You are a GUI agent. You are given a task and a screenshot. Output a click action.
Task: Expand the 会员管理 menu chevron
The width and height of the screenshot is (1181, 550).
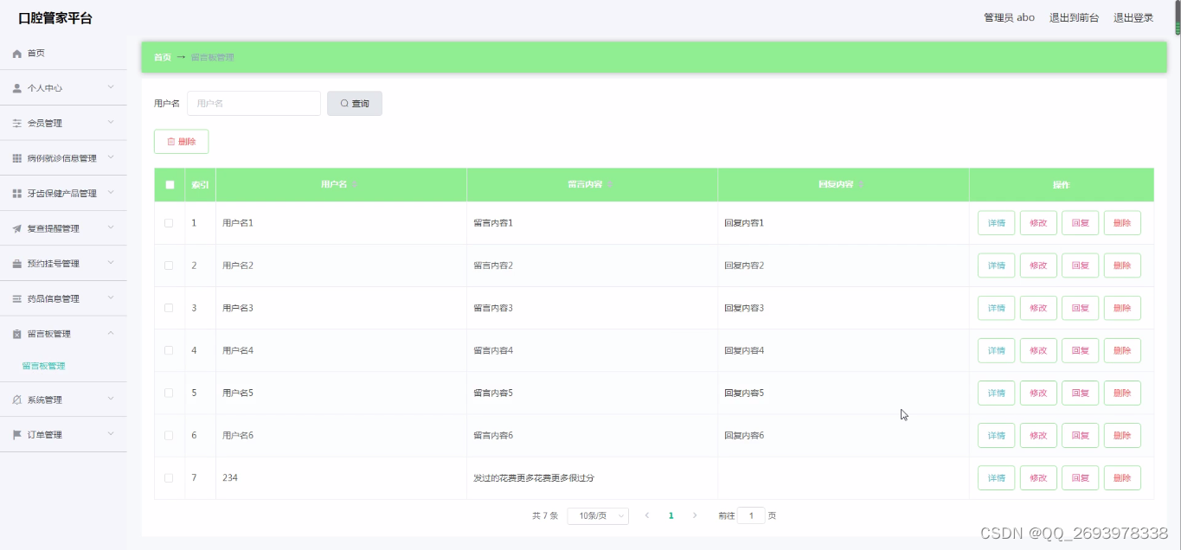(x=111, y=123)
